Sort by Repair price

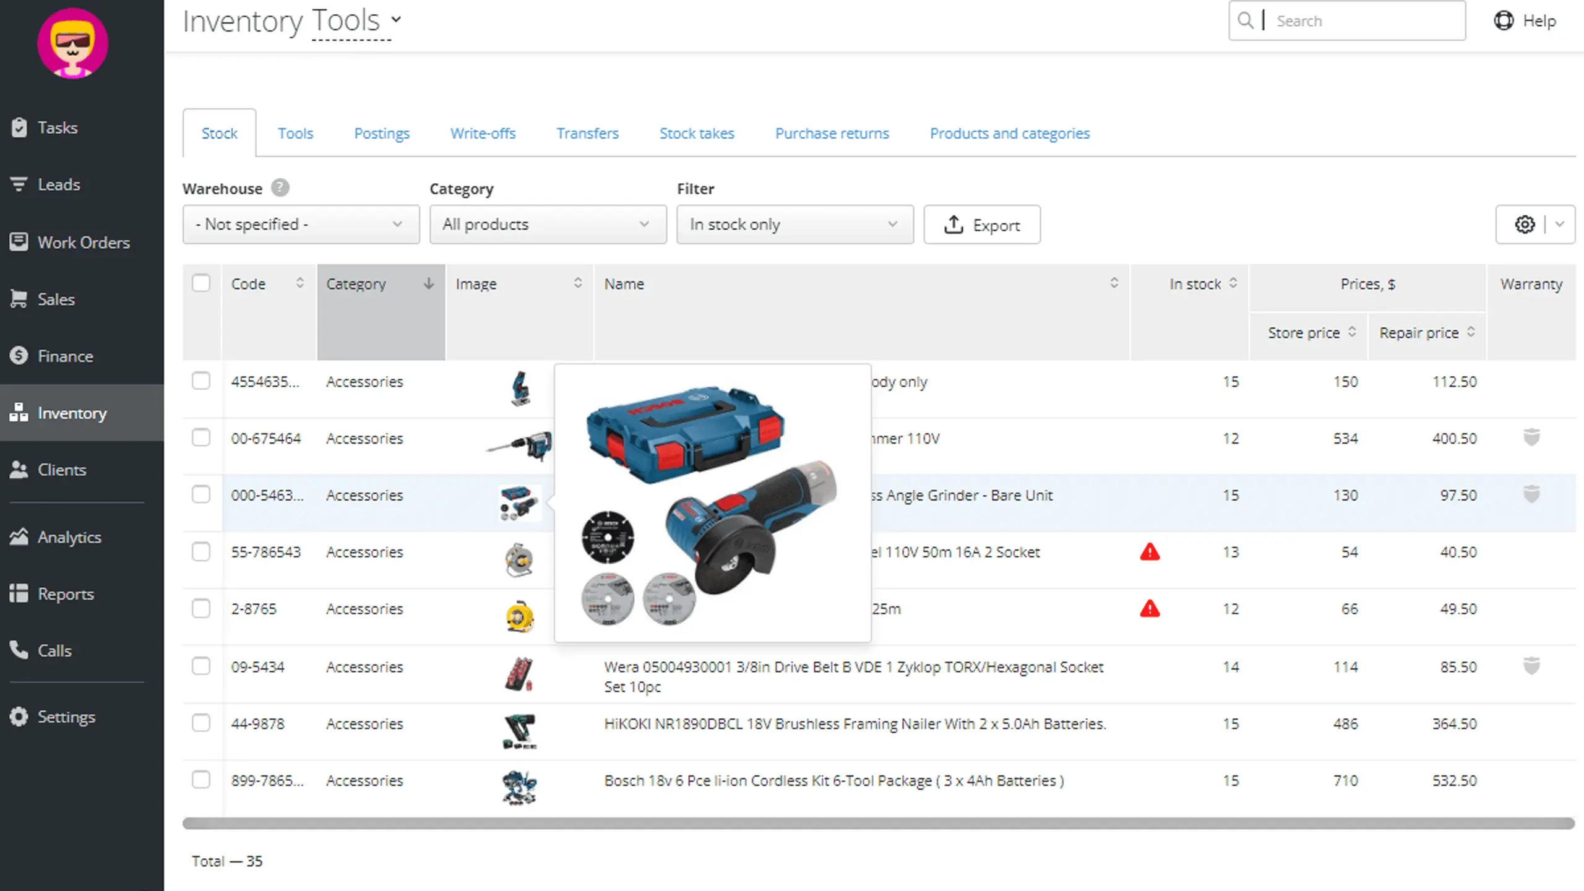[x=1471, y=332]
